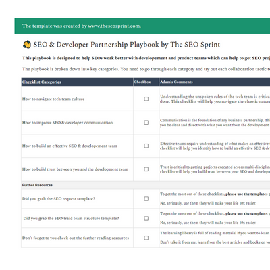Click the yellow emoji icon beside title

pos(27,45)
